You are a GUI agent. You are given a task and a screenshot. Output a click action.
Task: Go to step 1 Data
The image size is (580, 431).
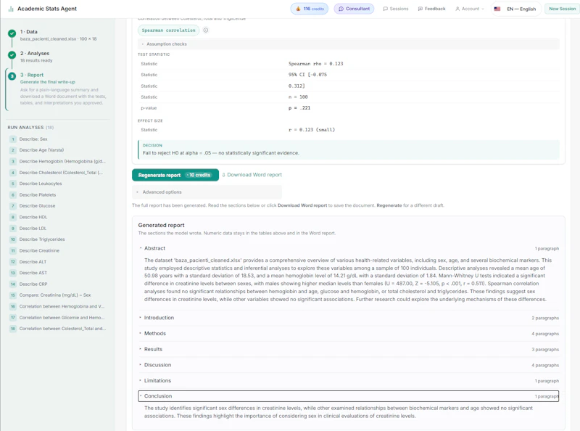coord(58,35)
